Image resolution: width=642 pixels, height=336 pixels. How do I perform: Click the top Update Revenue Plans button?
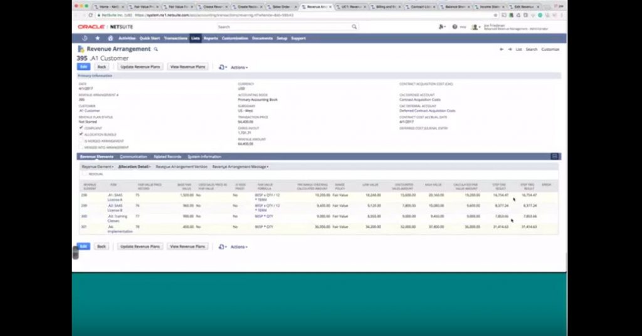point(140,66)
